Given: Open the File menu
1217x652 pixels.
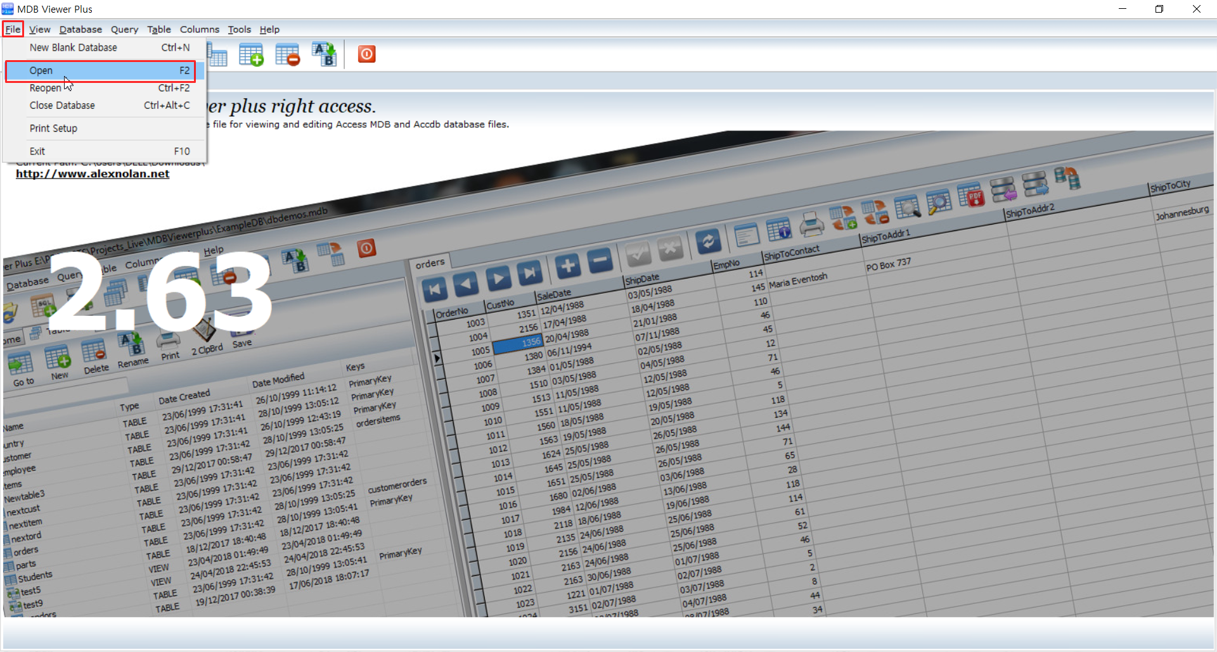Looking at the screenshot, I should coord(13,29).
